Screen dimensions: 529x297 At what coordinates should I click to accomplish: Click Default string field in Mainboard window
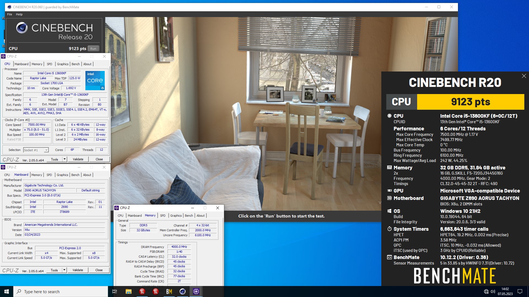91,190
